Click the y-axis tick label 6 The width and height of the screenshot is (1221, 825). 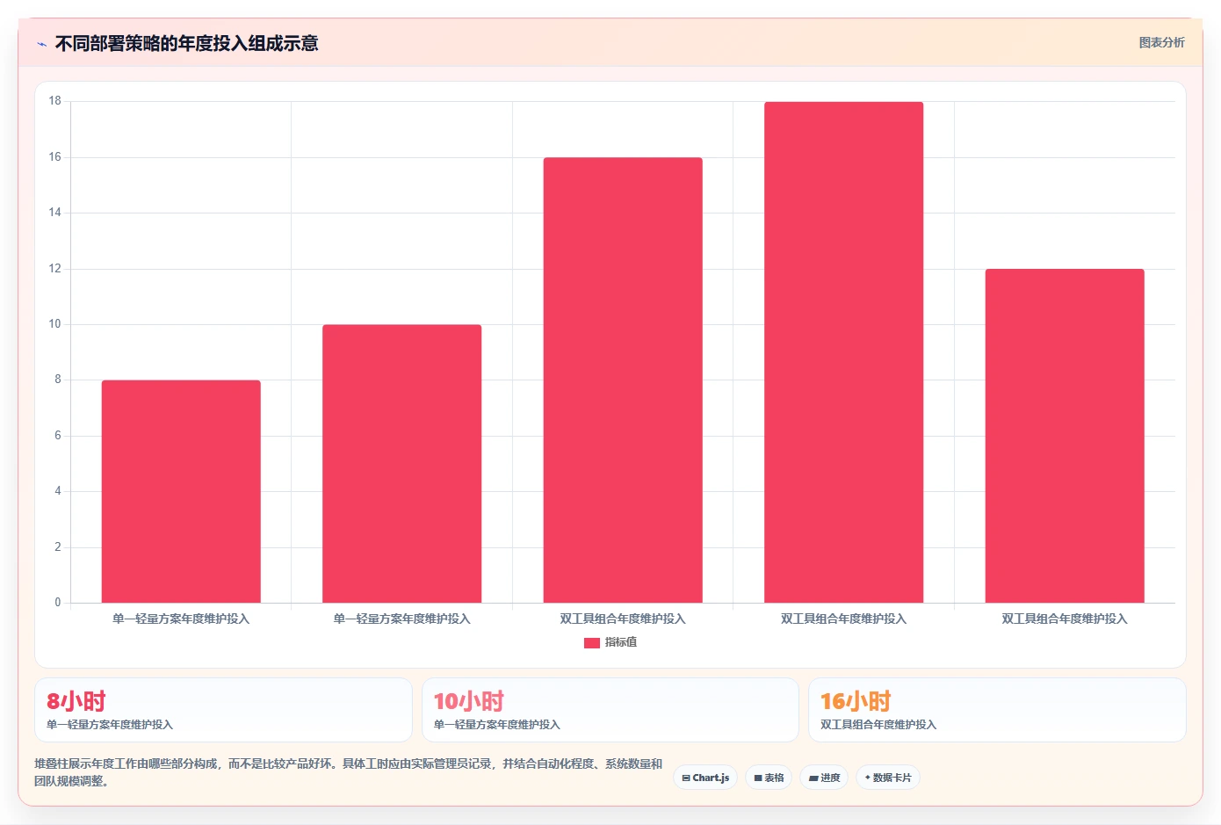click(x=58, y=436)
